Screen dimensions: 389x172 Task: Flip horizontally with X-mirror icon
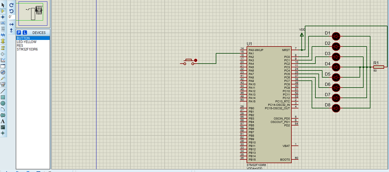point(11,24)
